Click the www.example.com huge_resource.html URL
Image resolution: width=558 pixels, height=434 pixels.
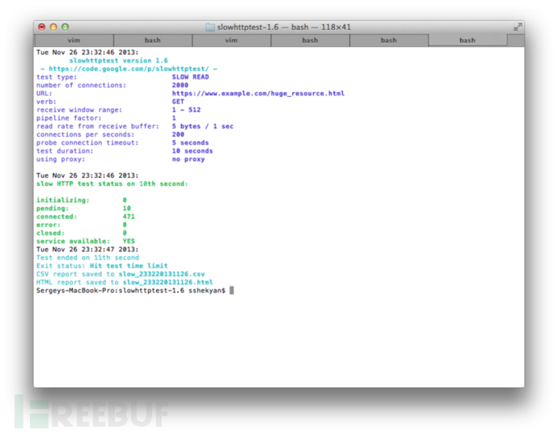click(x=258, y=94)
